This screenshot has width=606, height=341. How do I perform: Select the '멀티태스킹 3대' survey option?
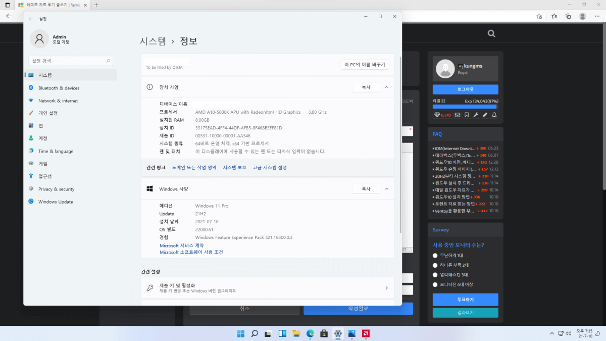[435, 275]
